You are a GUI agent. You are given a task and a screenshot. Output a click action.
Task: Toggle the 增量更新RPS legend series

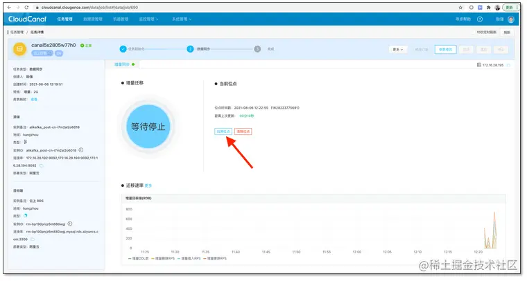(215, 259)
